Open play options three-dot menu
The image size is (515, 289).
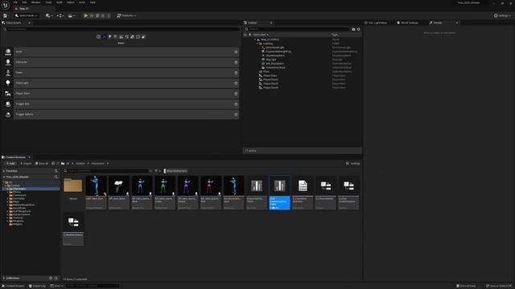[x=109, y=16]
